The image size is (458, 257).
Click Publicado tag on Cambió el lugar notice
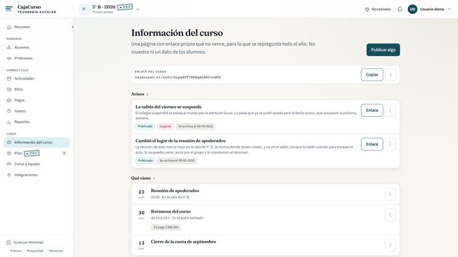click(145, 160)
